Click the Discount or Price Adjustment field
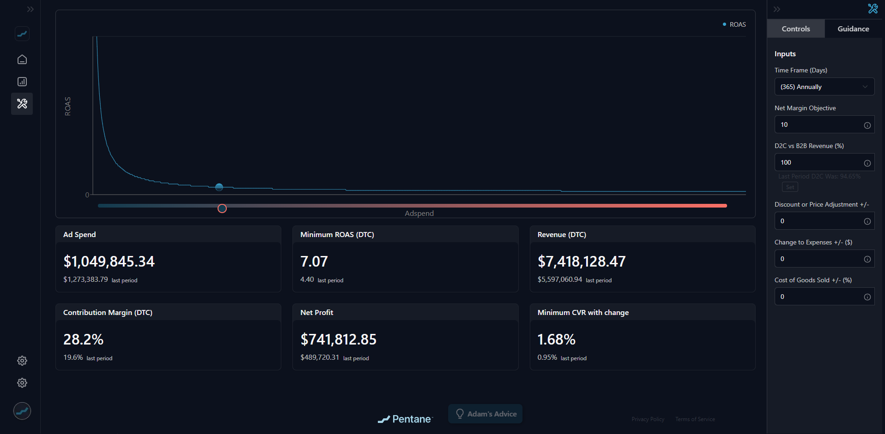This screenshot has height=434, width=885. pyautogui.click(x=818, y=221)
